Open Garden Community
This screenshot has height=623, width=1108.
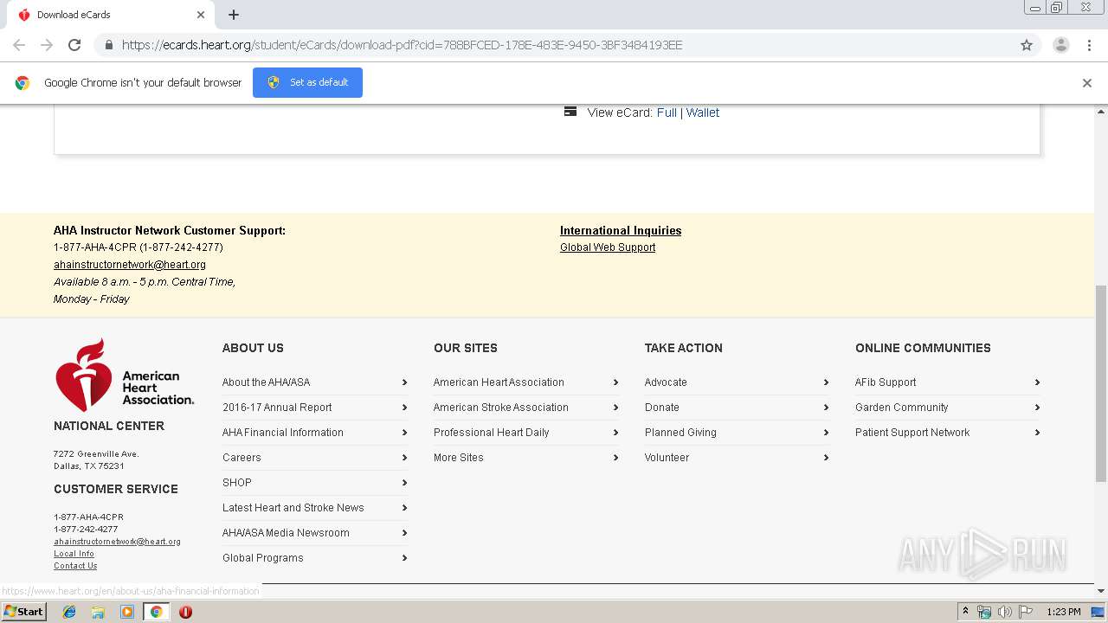(x=902, y=408)
